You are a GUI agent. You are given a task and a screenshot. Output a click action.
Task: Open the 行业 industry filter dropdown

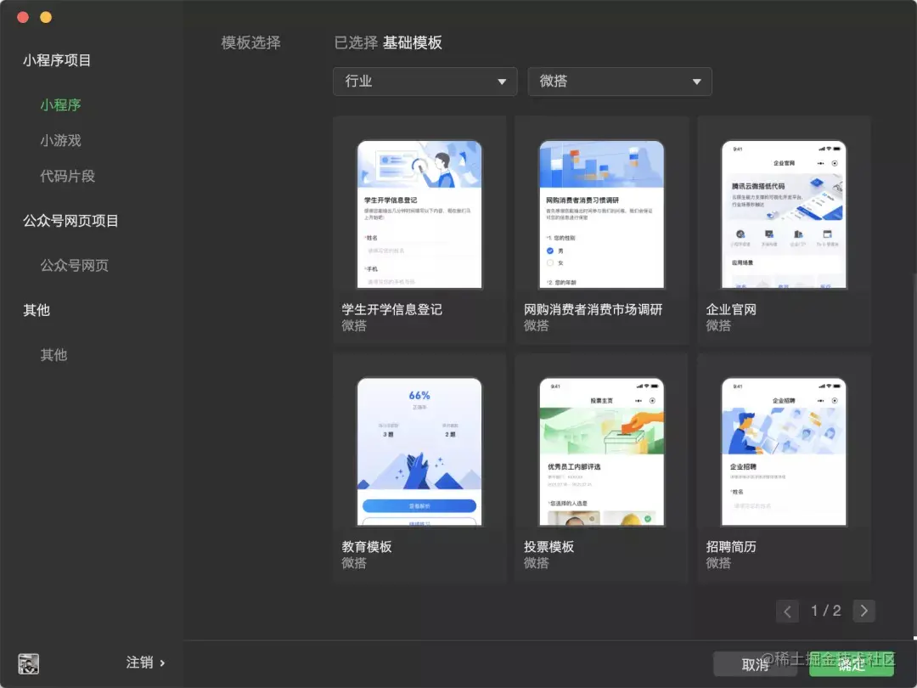coord(425,81)
